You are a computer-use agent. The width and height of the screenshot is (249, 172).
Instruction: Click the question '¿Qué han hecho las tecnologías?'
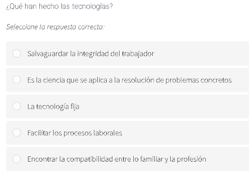coord(59,7)
